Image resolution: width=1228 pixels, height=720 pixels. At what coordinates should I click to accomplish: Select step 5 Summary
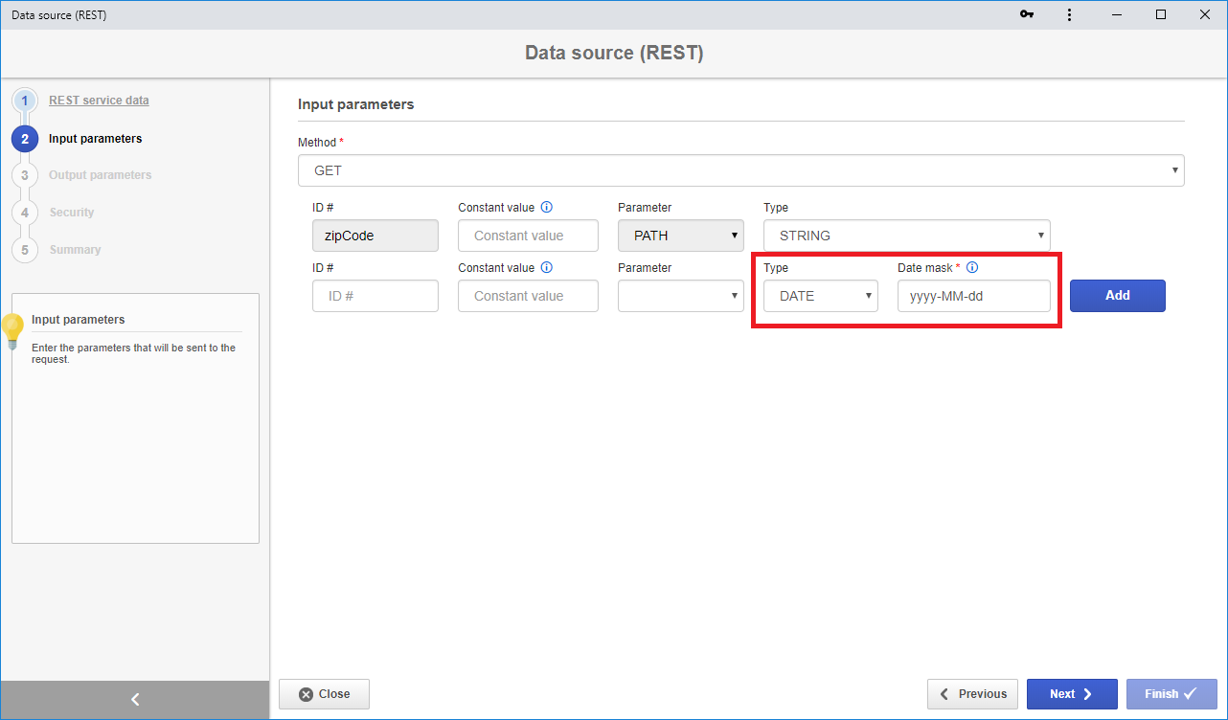click(75, 250)
